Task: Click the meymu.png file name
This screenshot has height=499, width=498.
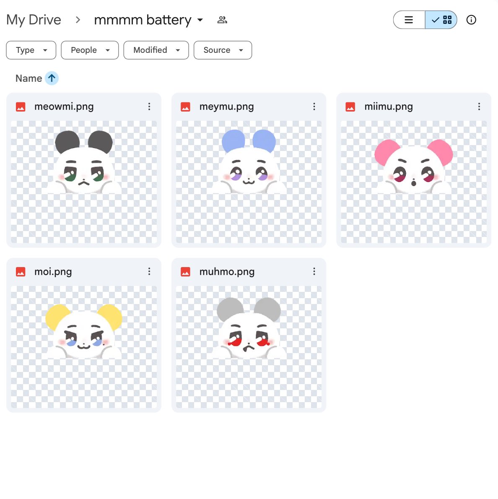Action: click(x=226, y=107)
